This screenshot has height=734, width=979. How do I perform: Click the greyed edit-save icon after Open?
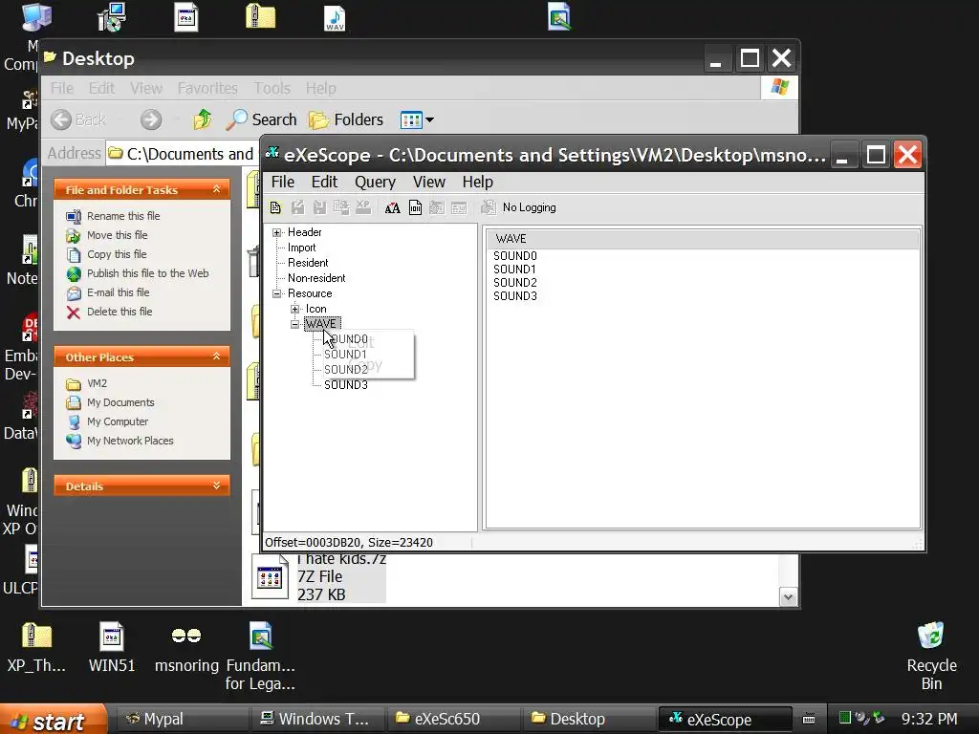(298, 207)
